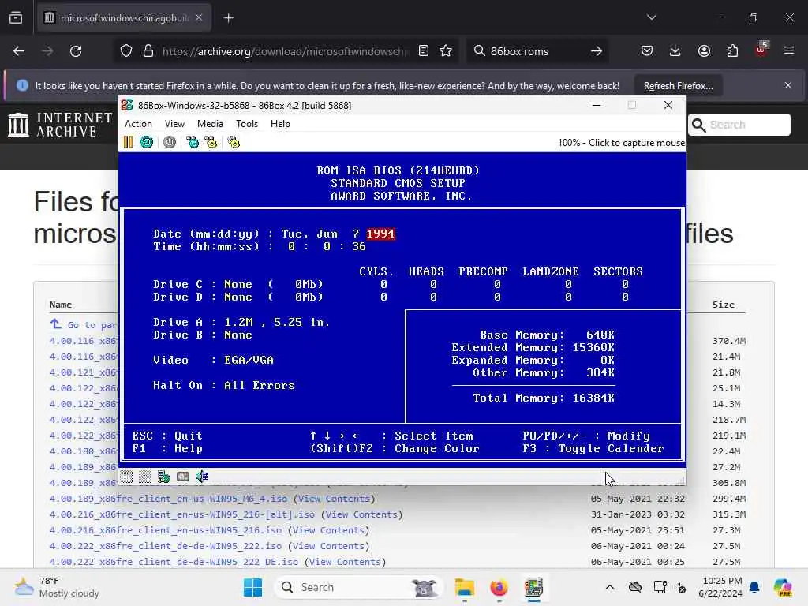This screenshot has width=808, height=606.
Task: Click Go to parent directory link
Action: (x=84, y=324)
